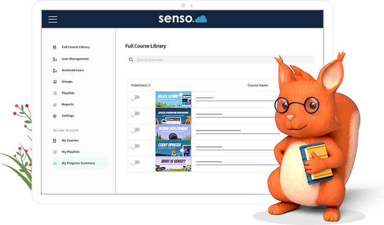Open My Playlists from sidebar
384x225 pixels.
pyautogui.click(x=71, y=152)
